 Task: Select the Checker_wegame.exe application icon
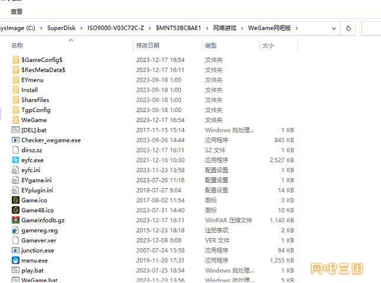15,140
